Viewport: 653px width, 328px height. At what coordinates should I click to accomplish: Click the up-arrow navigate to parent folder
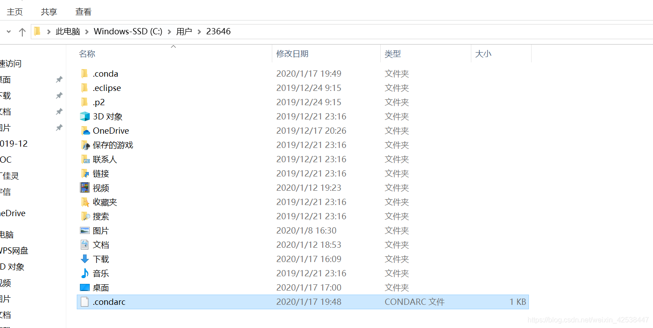point(22,32)
